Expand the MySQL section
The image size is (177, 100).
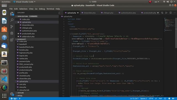click(x=37, y=96)
